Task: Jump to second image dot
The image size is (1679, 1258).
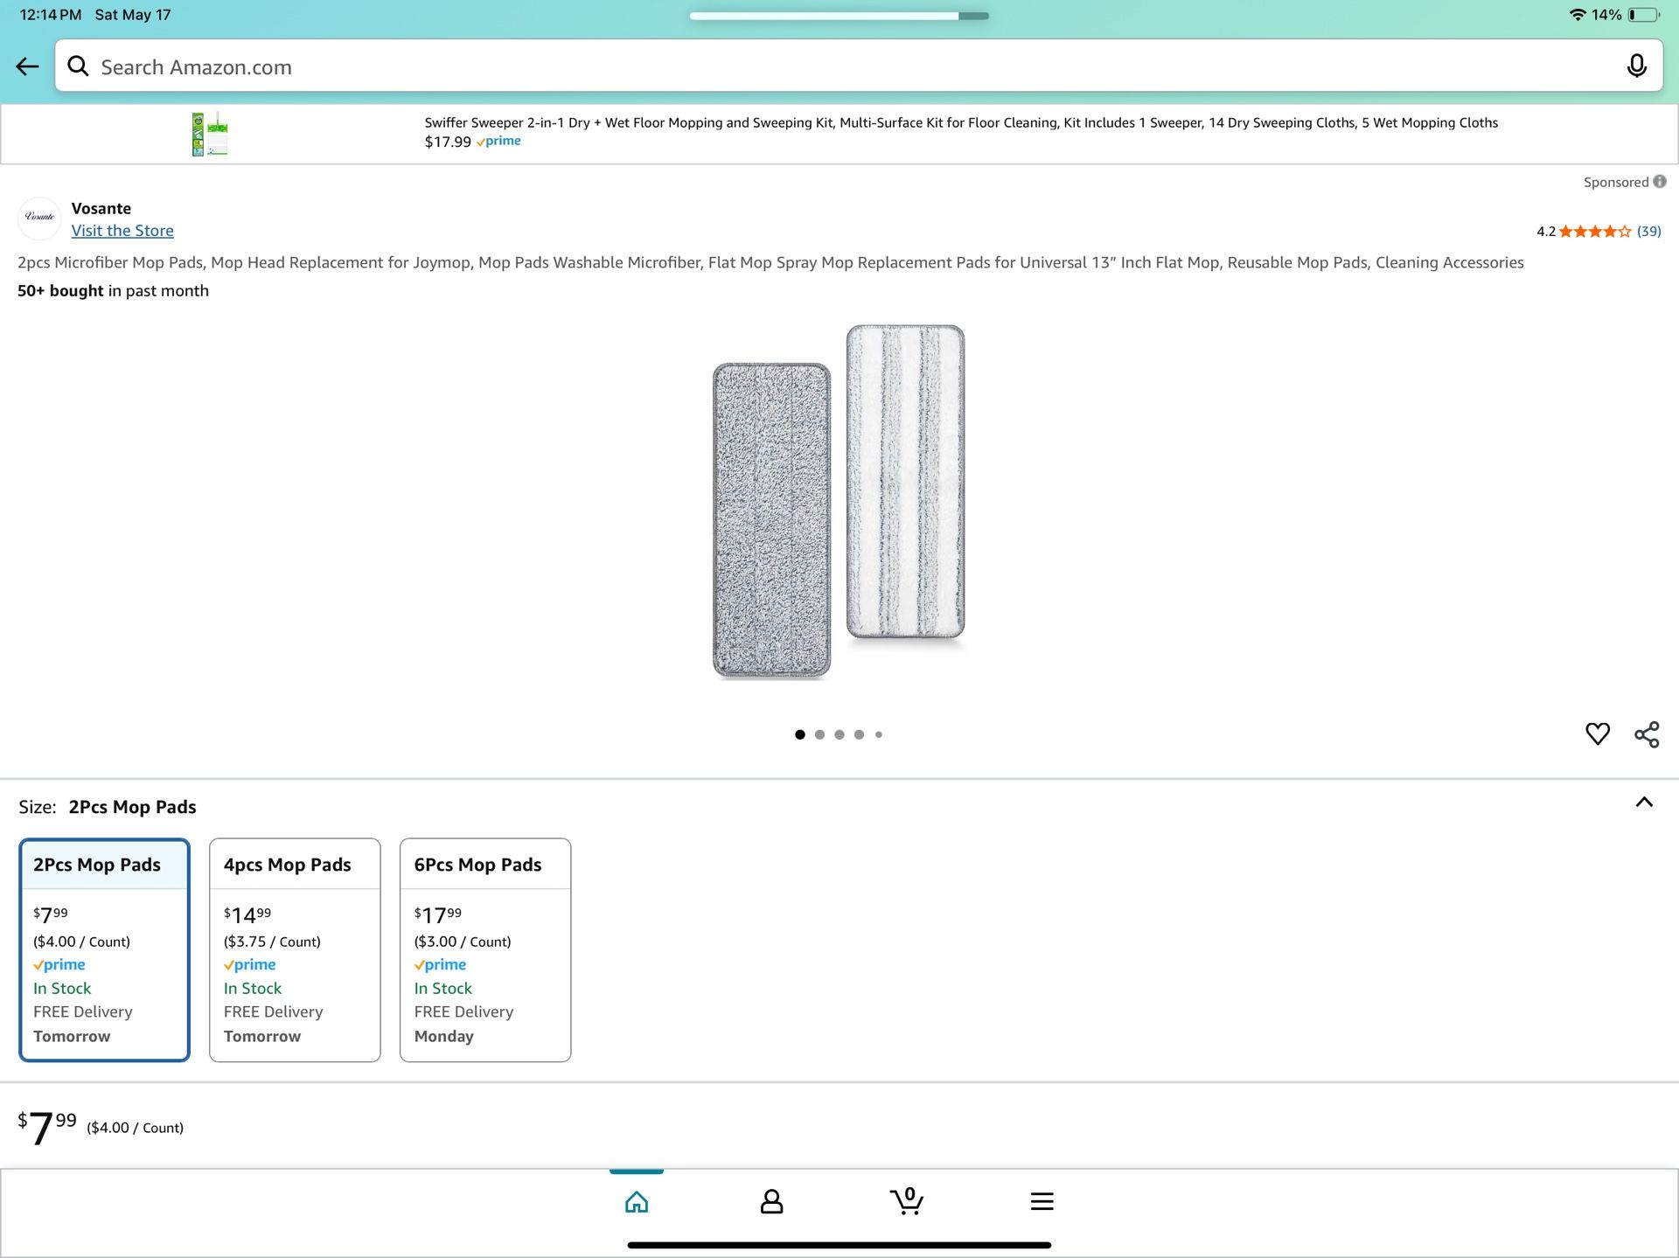Action: [x=819, y=734]
